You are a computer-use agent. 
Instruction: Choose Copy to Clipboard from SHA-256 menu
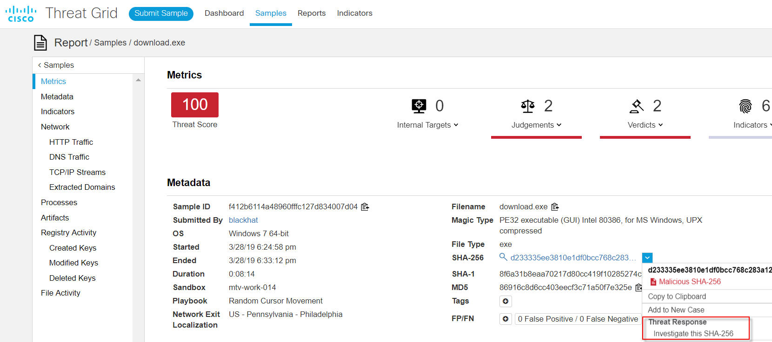click(x=677, y=297)
